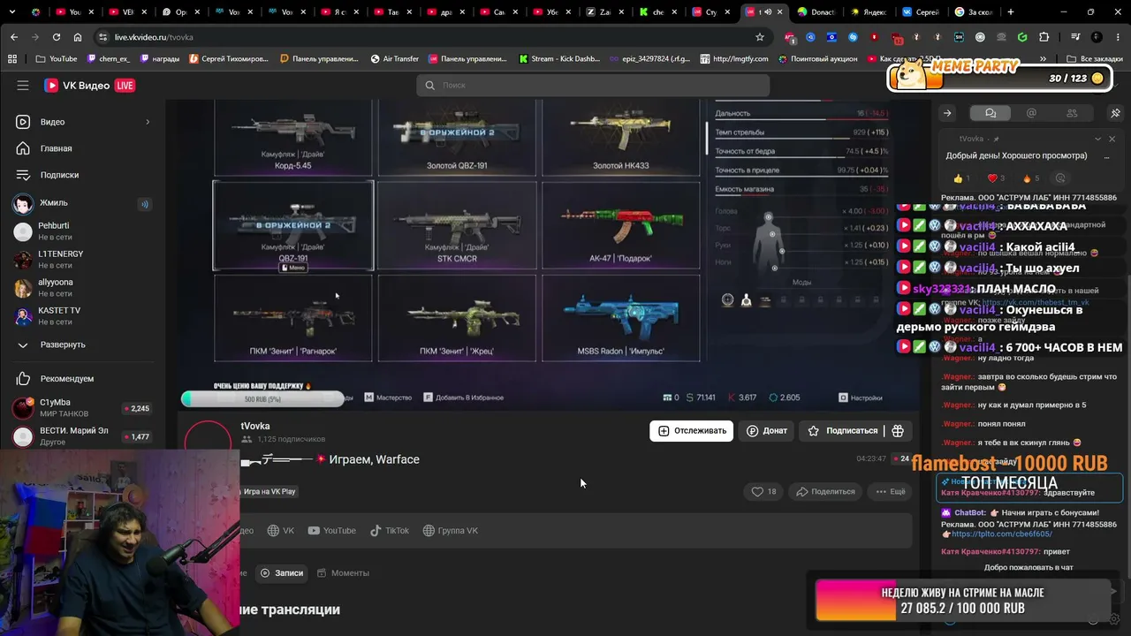
Task: React with red heart to pinned message
Action: [x=996, y=178]
